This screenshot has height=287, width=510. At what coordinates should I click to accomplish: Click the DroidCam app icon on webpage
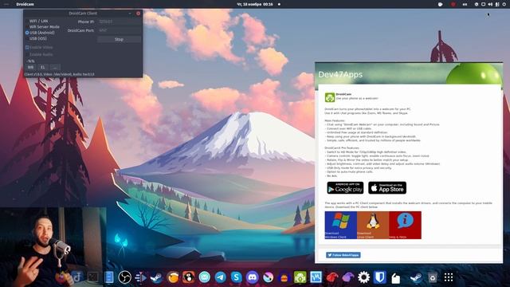330,97
